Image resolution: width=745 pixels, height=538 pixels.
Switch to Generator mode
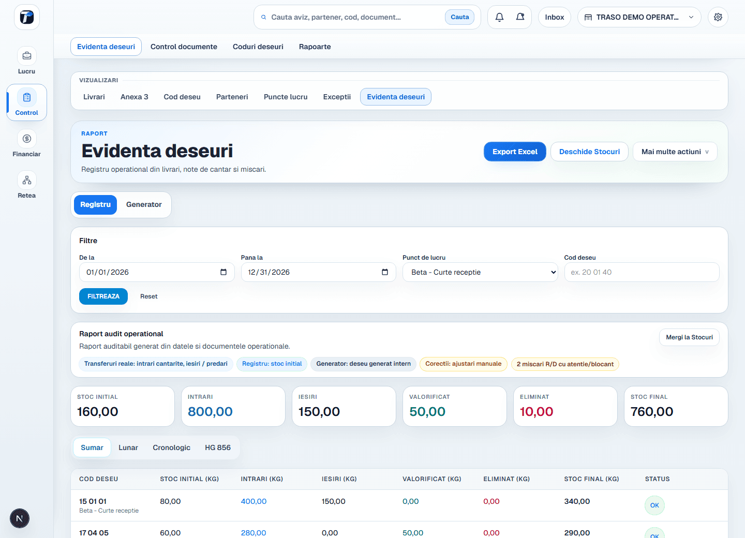[144, 204]
